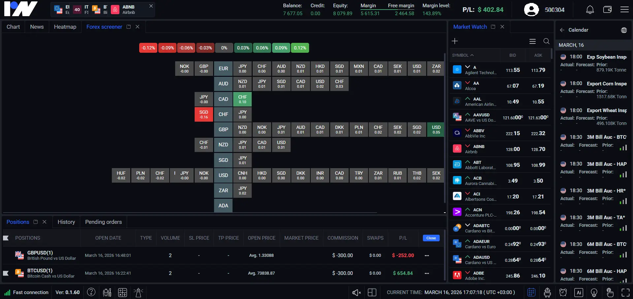Open the alarm clock icon in bottom toolbar
633x299 pixels.
click(x=563, y=292)
